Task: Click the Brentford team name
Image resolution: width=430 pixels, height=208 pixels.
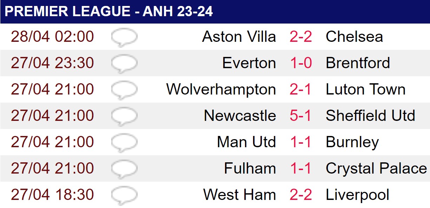Action: pyautogui.click(x=358, y=63)
